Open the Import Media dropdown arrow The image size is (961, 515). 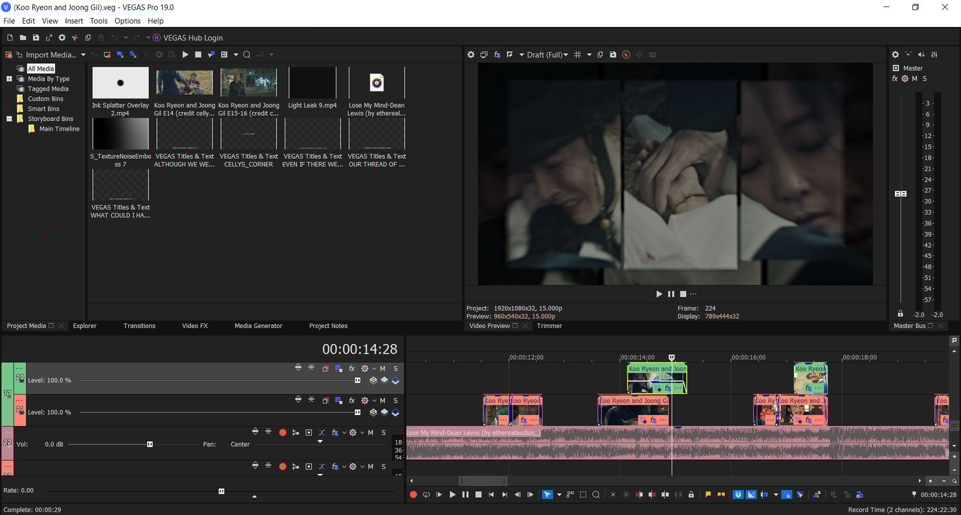(x=83, y=54)
